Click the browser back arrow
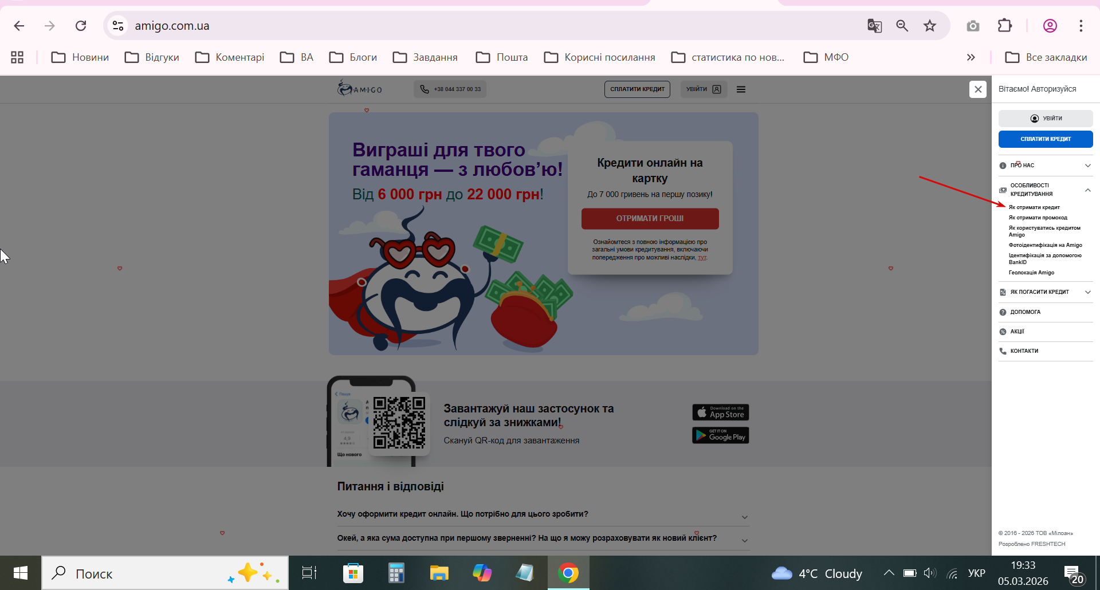The height and width of the screenshot is (590, 1100). click(19, 26)
